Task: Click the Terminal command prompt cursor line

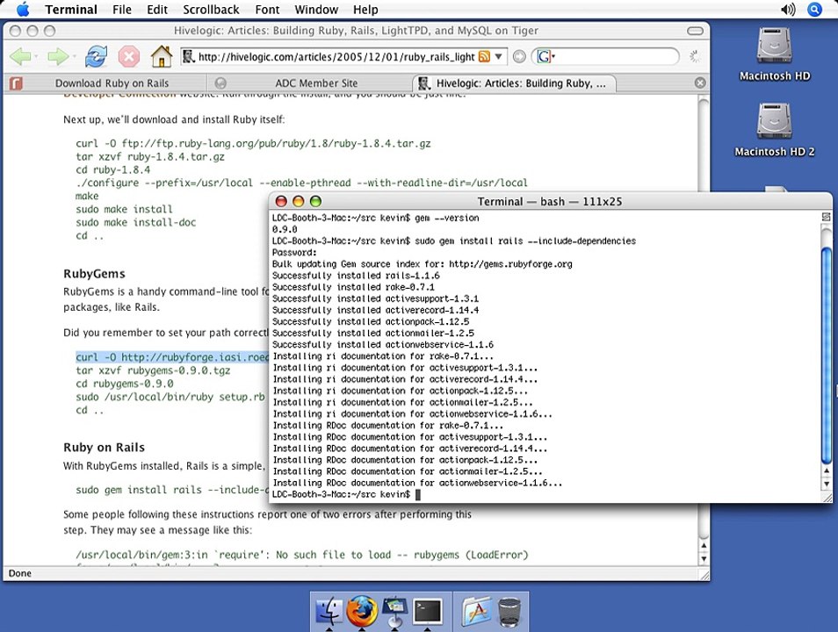Action: [346, 494]
